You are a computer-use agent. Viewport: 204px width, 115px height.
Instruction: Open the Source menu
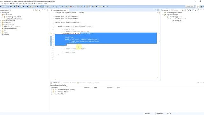tap(6, 4)
